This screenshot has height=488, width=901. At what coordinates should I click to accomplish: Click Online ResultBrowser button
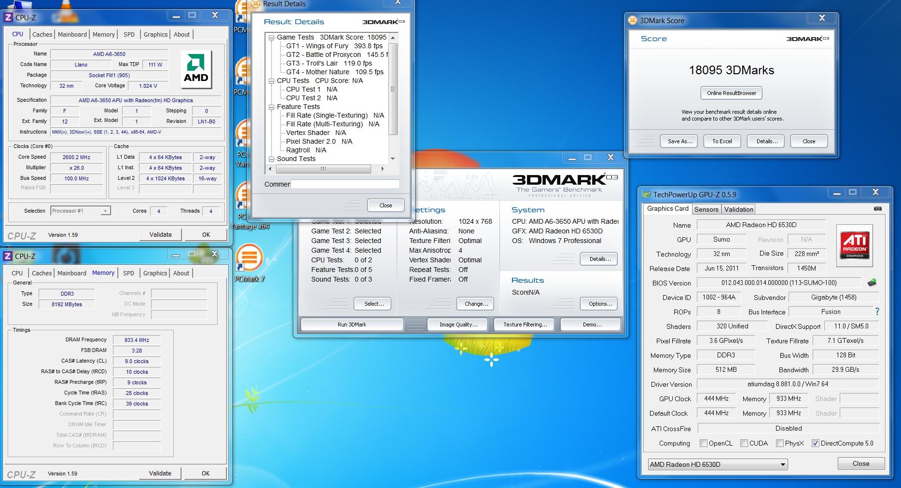point(732,93)
